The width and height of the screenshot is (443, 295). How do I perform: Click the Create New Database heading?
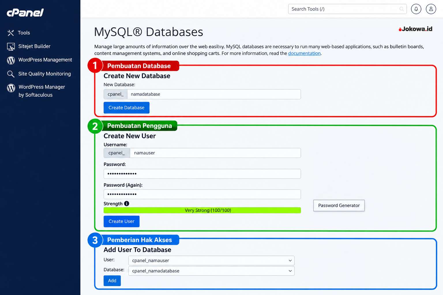coord(137,76)
